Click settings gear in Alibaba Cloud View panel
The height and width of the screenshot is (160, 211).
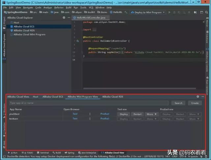[x=198, y=97]
